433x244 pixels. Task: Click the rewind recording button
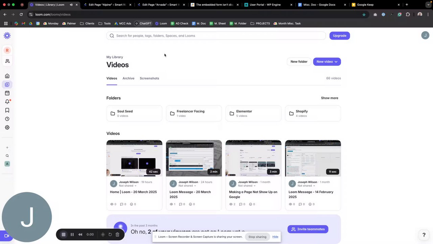[x=80, y=235]
